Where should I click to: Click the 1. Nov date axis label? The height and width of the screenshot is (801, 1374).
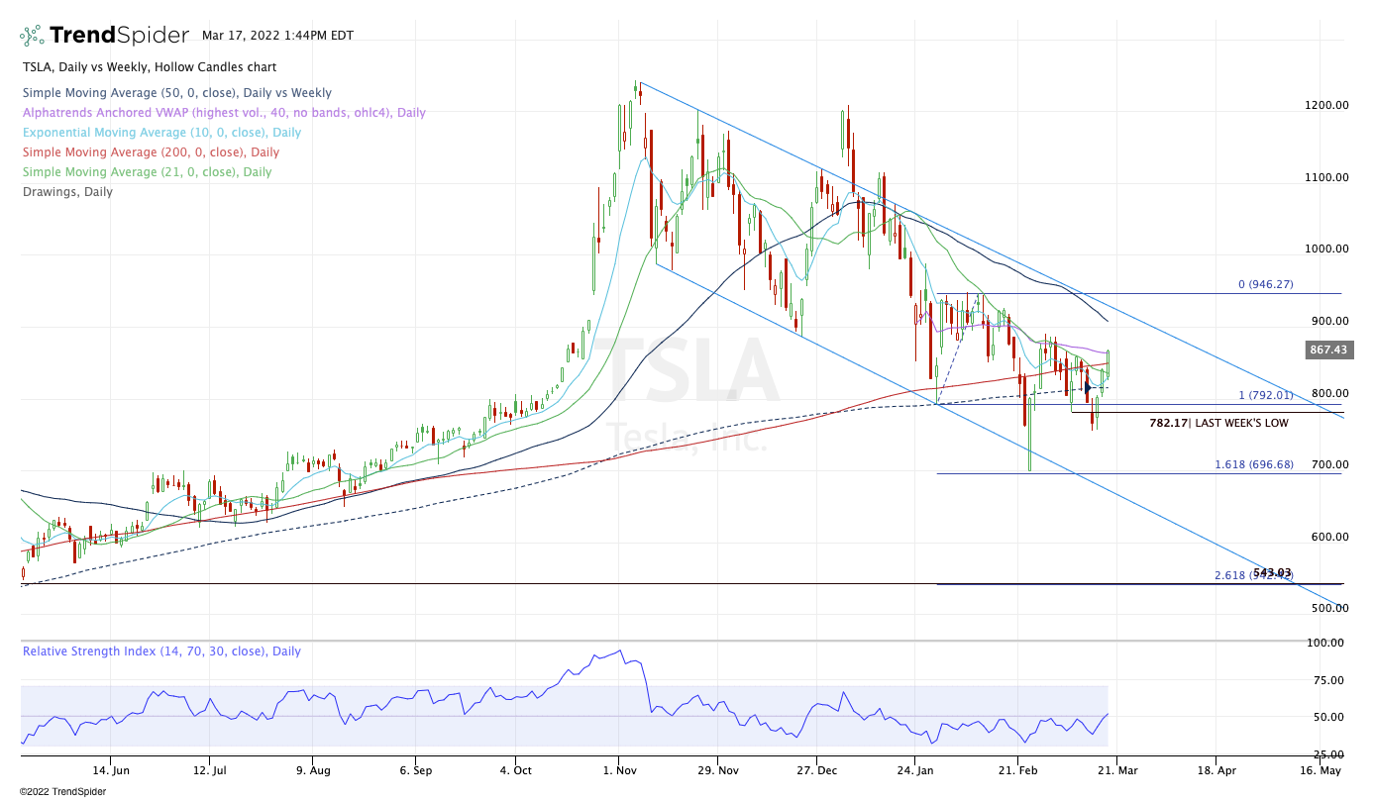pos(618,769)
